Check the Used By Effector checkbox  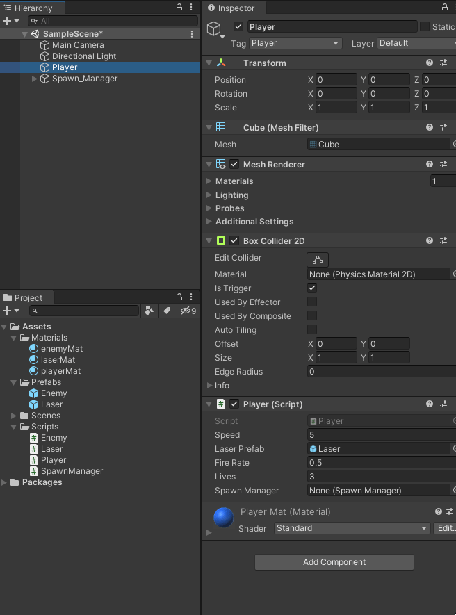(312, 302)
